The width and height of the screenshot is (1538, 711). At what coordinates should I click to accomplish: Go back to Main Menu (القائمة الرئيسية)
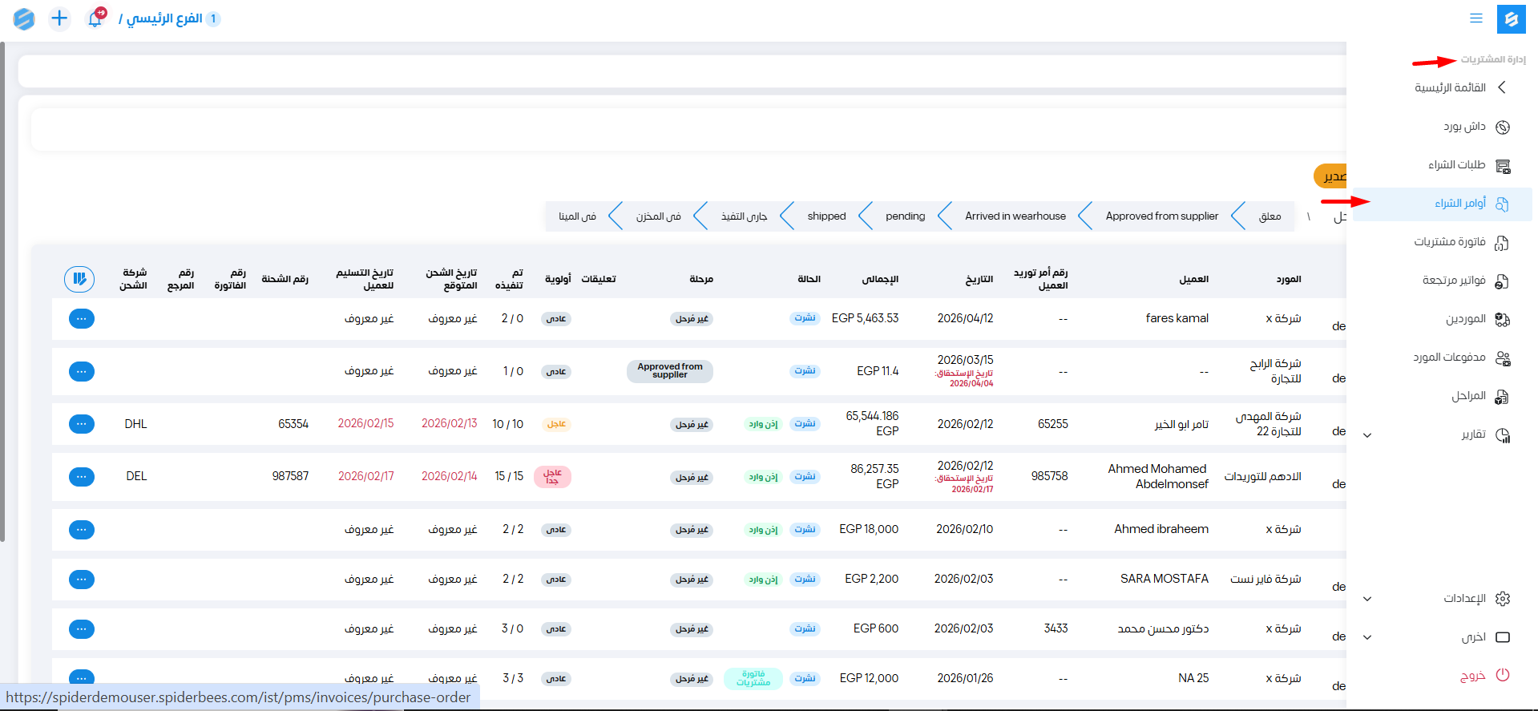(1450, 87)
